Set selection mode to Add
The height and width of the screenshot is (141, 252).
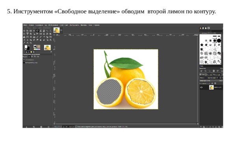tap(32, 56)
